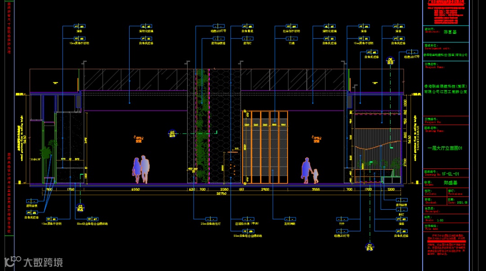Select the overall dimension 22750
The image size is (486, 271).
tap(221, 194)
